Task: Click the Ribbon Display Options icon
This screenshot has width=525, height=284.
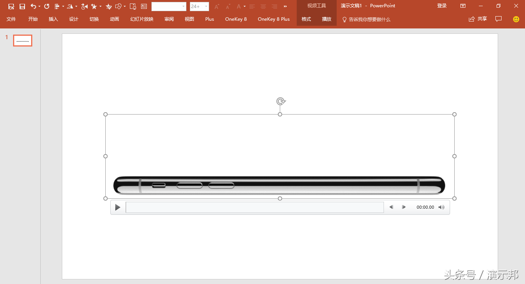Action: tap(463, 6)
